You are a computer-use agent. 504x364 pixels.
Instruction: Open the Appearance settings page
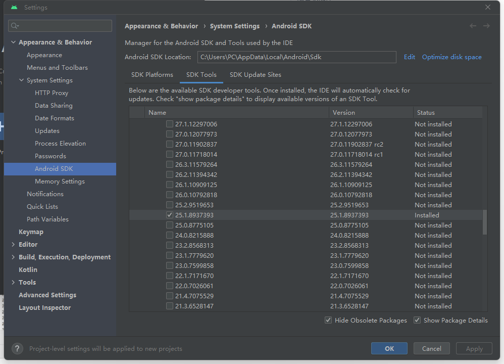pyautogui.click(x=44, y=55)
